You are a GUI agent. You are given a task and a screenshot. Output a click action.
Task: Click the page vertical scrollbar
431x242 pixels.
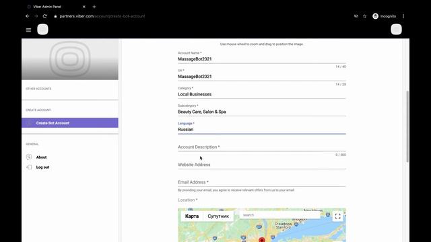click(x=407, y=126)
